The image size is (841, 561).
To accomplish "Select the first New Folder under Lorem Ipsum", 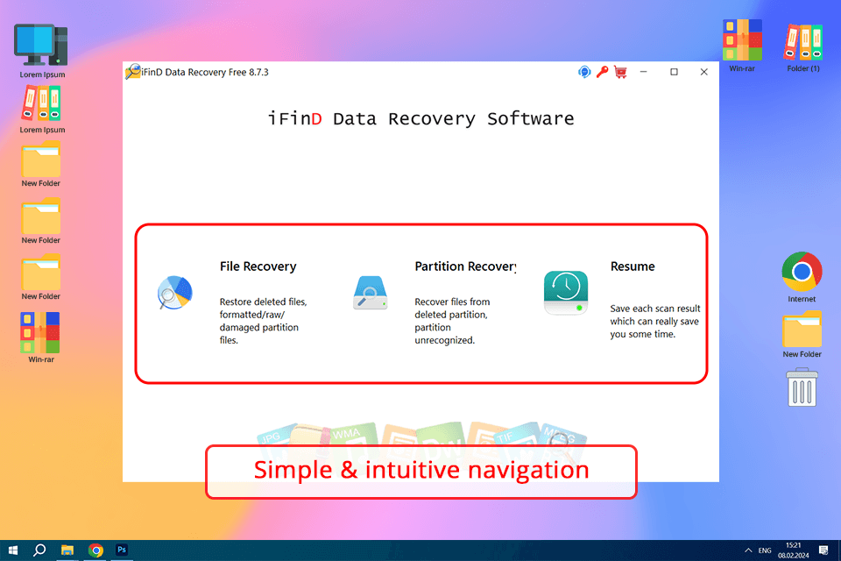I will point(41,164).
